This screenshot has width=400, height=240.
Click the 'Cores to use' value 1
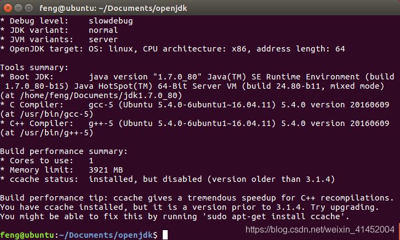click(x=91, y=161)
